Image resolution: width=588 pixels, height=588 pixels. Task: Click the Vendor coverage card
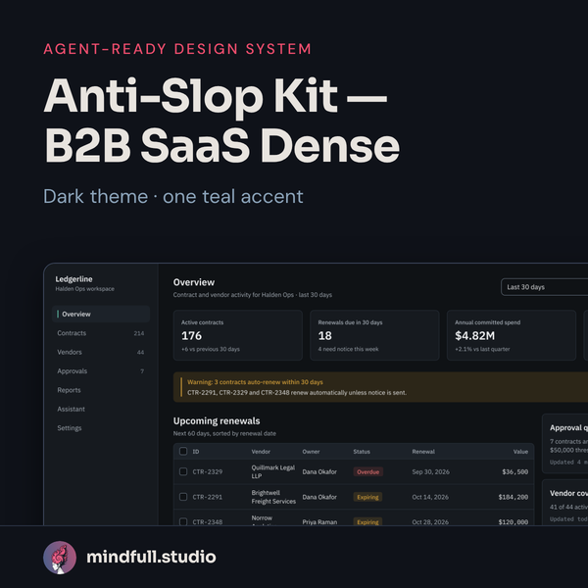click(x=565, y=503)
